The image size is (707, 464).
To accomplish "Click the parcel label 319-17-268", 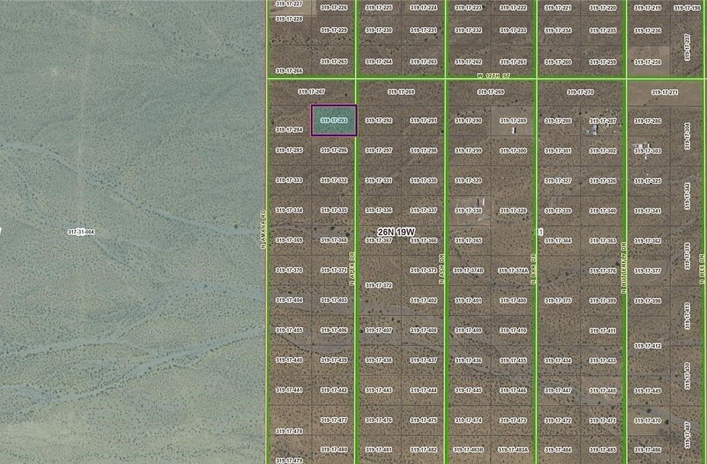I will click(401, 92).
